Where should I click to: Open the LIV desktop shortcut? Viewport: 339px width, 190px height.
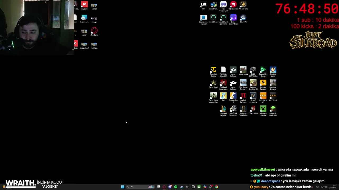click(203, 6)
